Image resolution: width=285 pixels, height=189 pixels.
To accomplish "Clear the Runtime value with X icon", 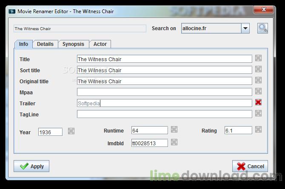I will click(x=174, y=130).
